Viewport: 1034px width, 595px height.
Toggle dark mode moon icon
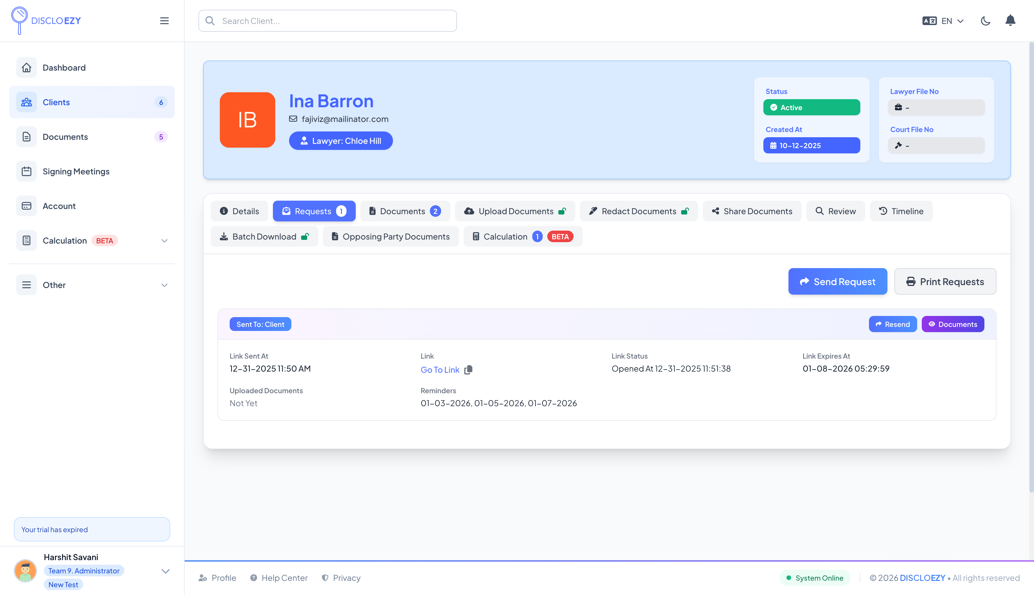click(985, 21)
